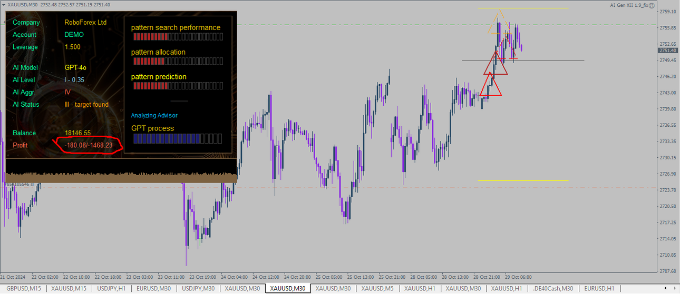Click the GPT-4o AI Model value
680x294 pixels.
coord(75,68)
